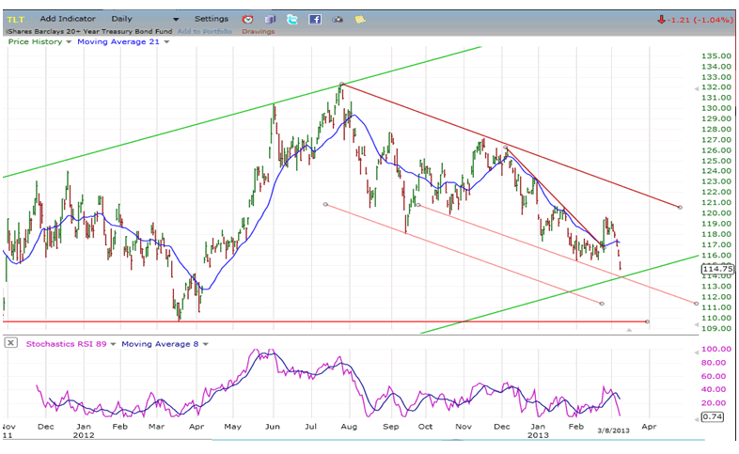Screen dimensions: 739x454
Task: Click the alarm clock alert icon
Action: (247, 19)
